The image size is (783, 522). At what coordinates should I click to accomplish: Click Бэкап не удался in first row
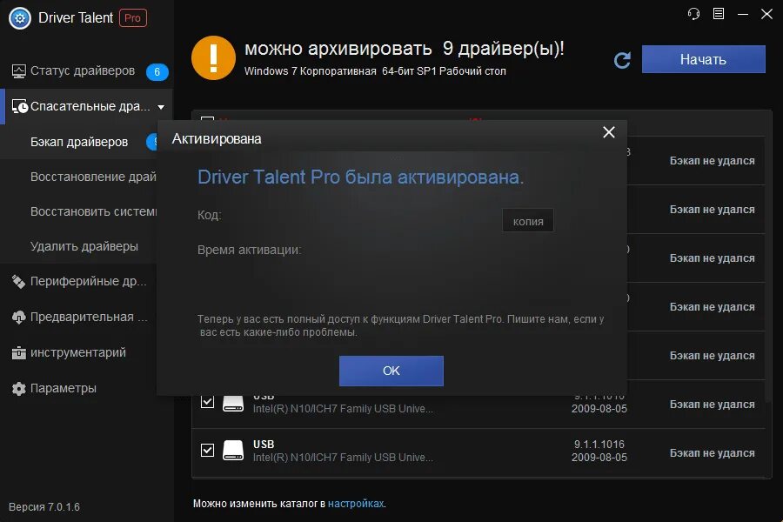[712, 161]
